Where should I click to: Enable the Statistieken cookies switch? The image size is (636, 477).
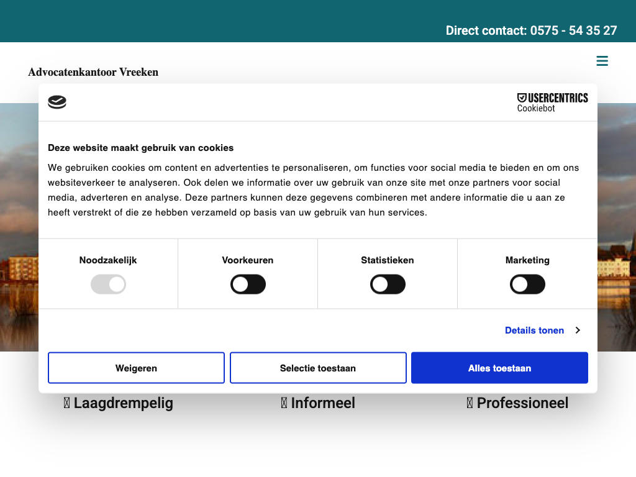(x=388, y=285)
